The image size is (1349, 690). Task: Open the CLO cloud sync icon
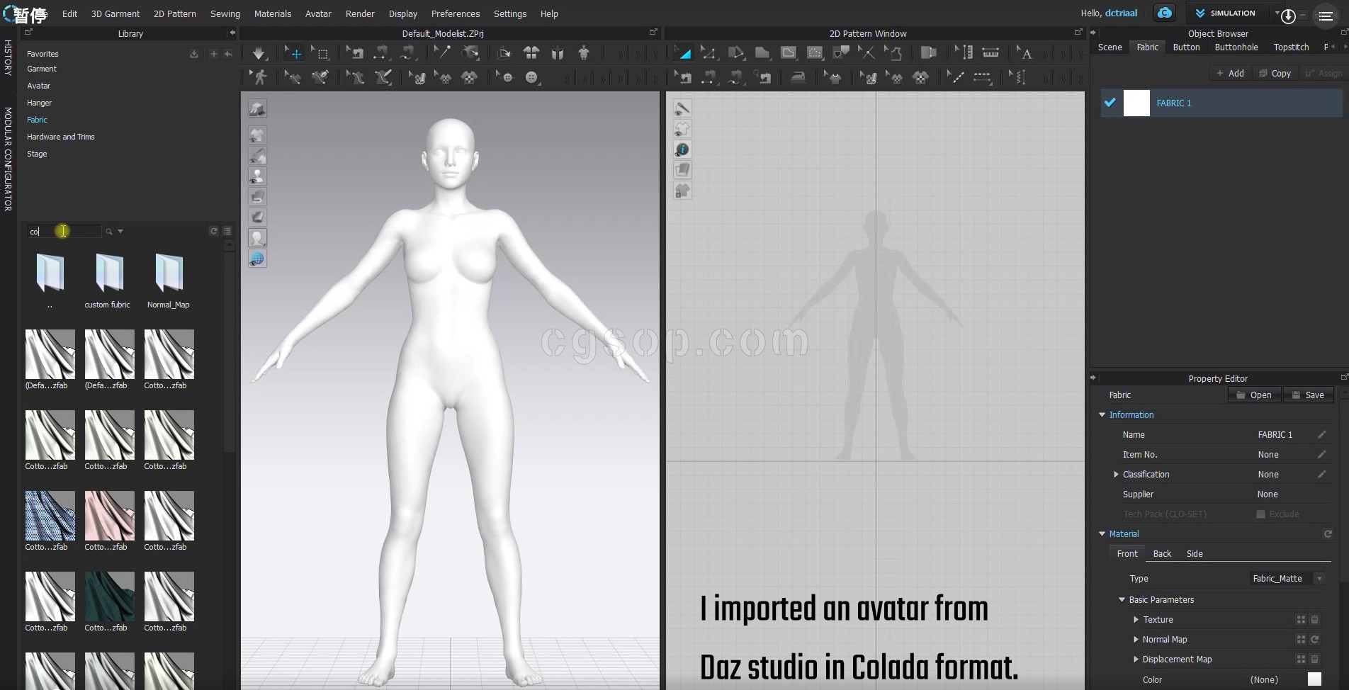click(x=1164, y=13)
